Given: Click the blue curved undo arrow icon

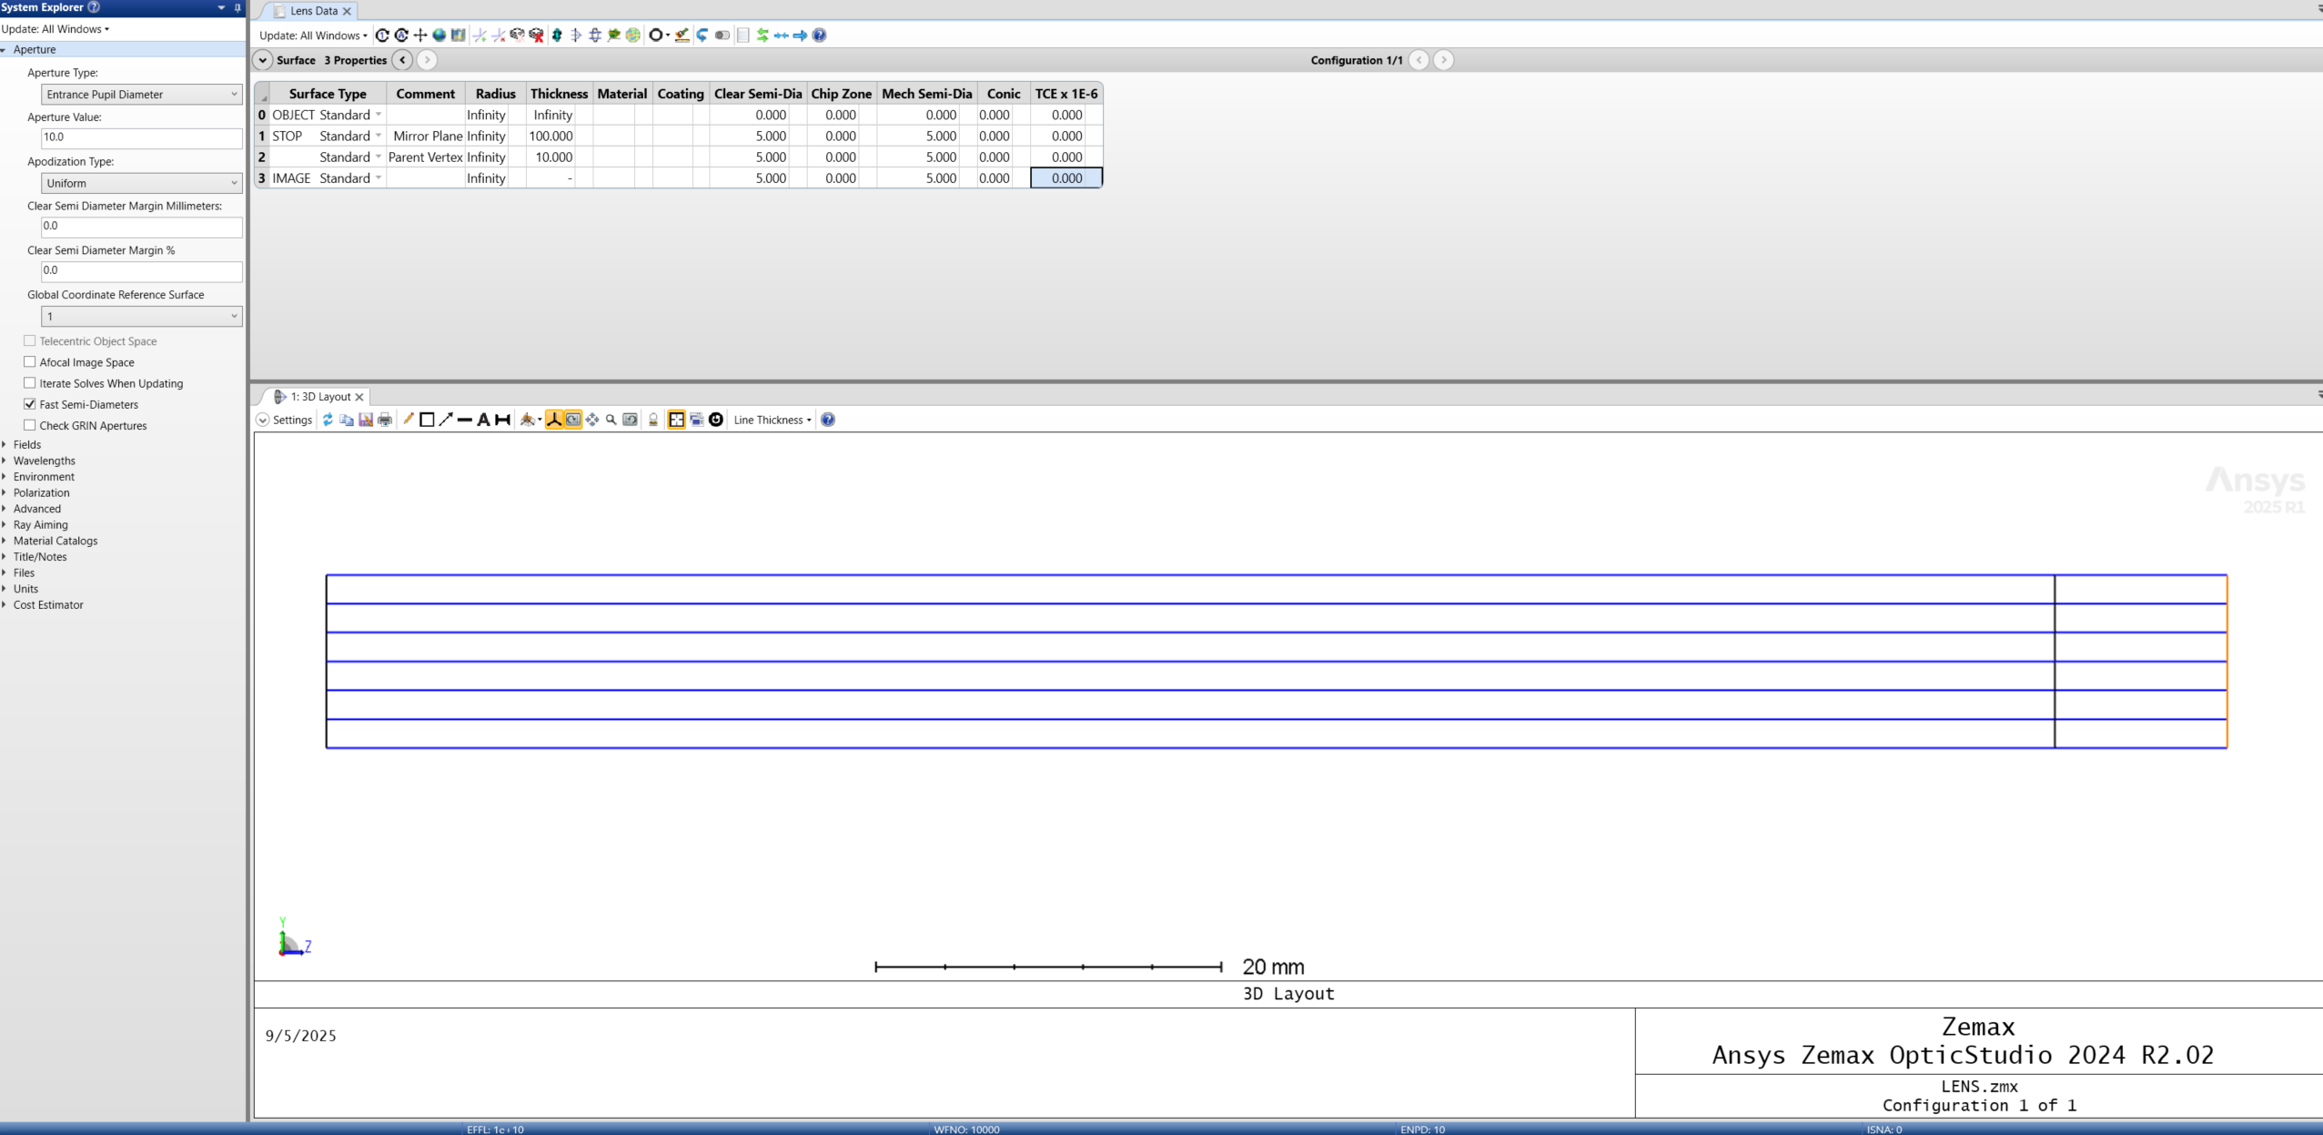Looking at the screenshot, I should point(702,35).
